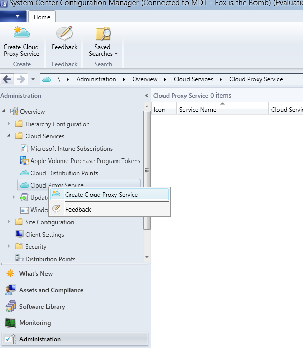Click the cloud icon in the breadcrumb bar
This screenshot has width=303, height=348.
[46, 79]
